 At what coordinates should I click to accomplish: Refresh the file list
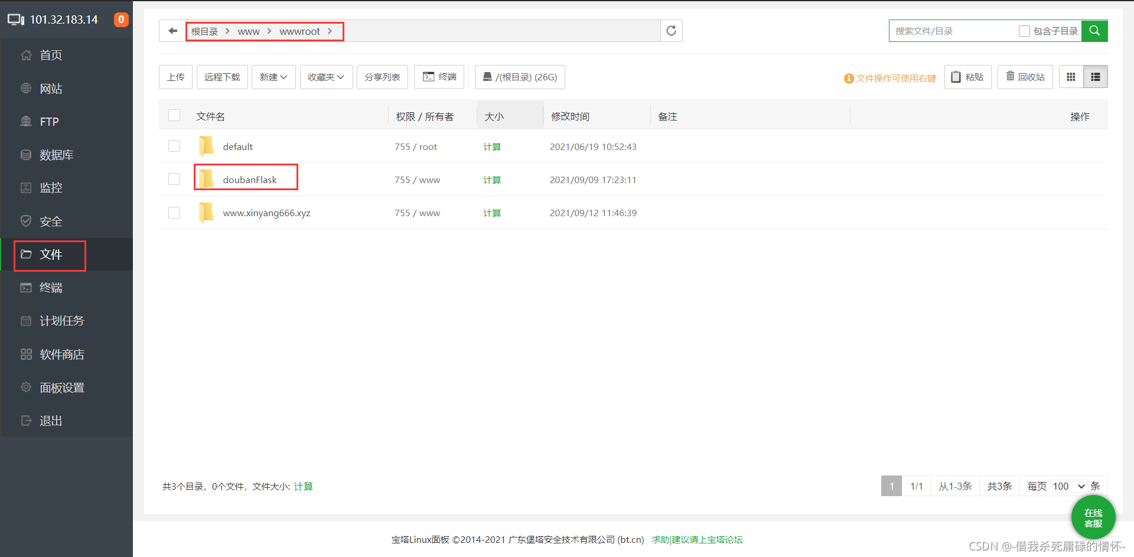point(671,31)
